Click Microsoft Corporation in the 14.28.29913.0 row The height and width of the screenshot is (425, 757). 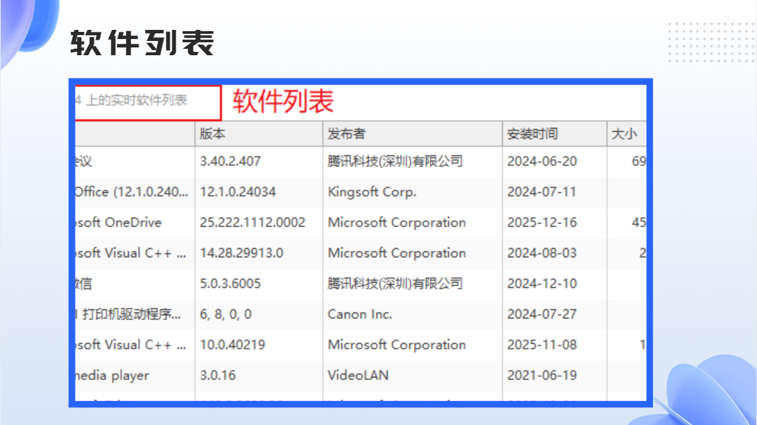click(396, 253)
